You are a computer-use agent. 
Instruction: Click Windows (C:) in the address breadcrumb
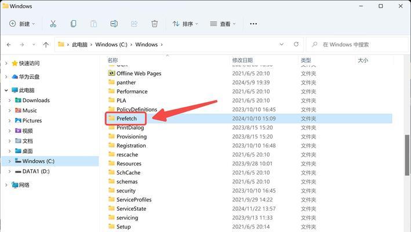point(111,45)
